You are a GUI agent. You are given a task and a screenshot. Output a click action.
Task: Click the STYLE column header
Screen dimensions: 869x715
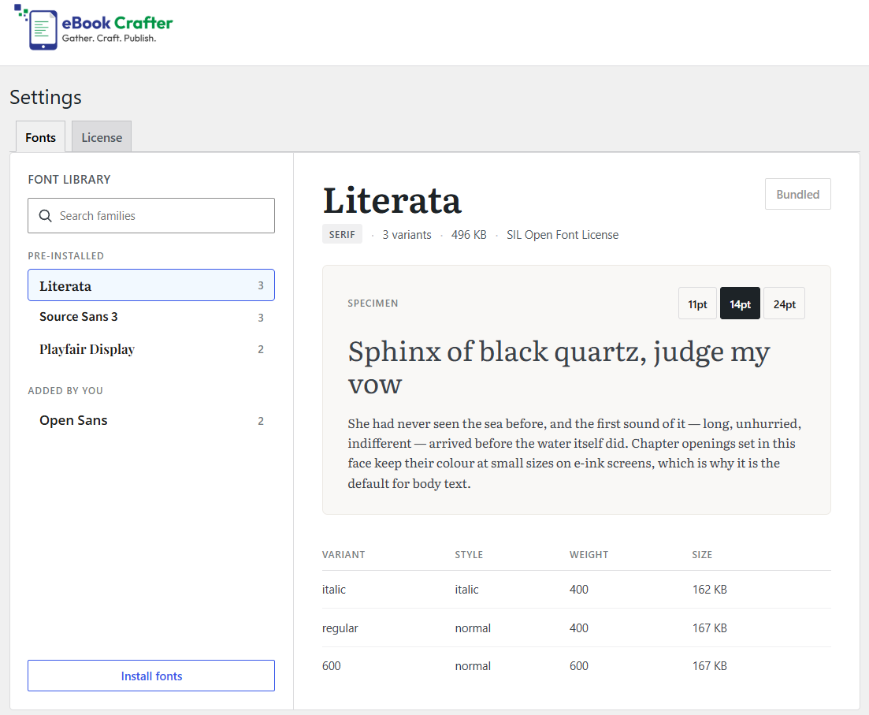tap(469, 555)
